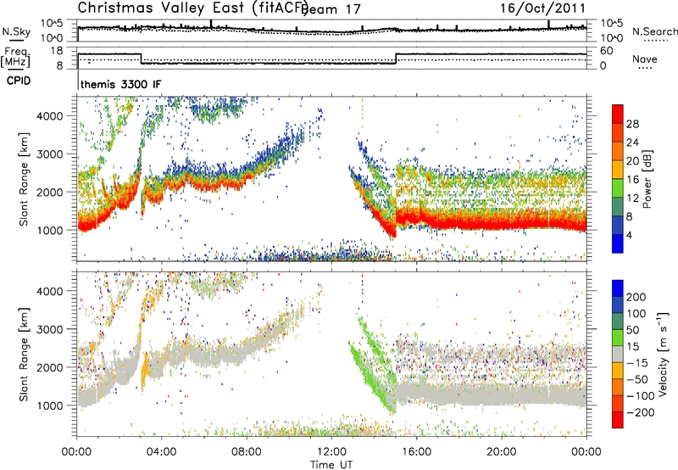Click the 'Nave' legend label
This screenshot has width=678, height=470.
[x=645, y=59]
